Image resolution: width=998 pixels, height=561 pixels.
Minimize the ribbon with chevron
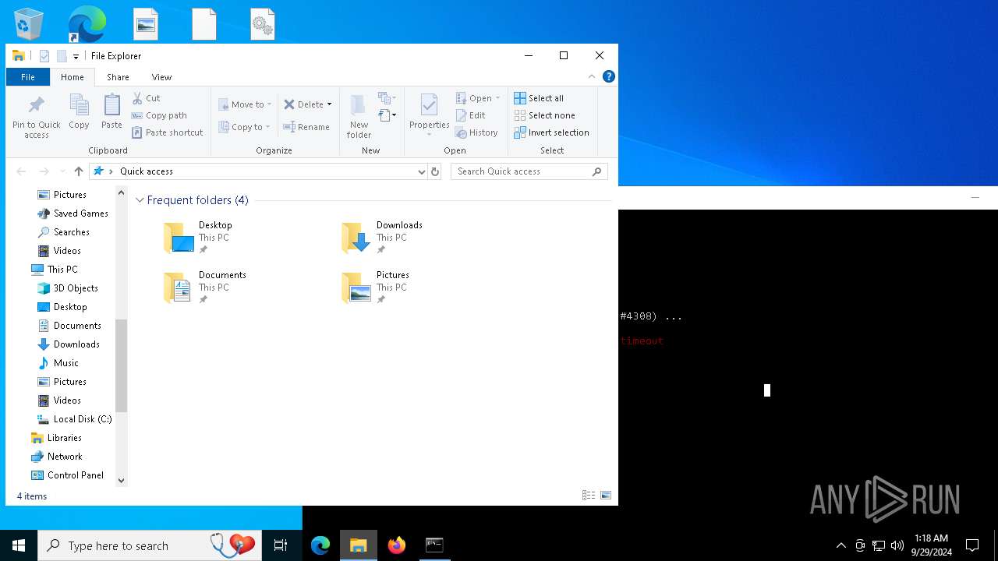[x=592, y=76]
